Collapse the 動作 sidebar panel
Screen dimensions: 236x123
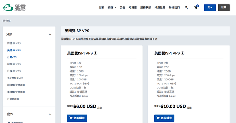[50, 114]
